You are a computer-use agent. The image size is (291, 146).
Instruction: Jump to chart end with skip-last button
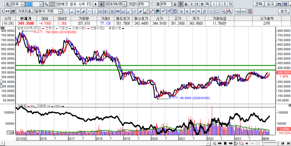pos(289,143)
